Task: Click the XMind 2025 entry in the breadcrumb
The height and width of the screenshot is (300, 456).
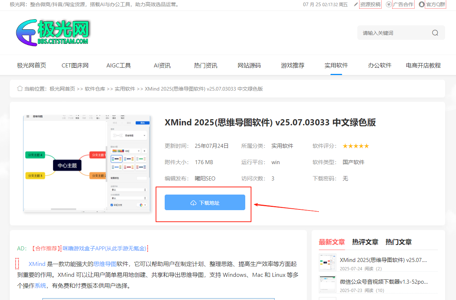Action: 204,89
